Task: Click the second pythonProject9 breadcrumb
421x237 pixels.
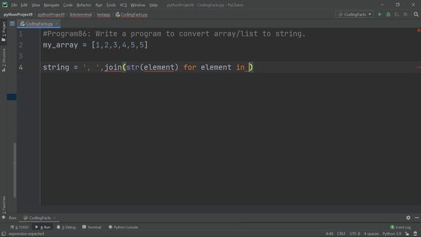Action: (x=51, y=14)
